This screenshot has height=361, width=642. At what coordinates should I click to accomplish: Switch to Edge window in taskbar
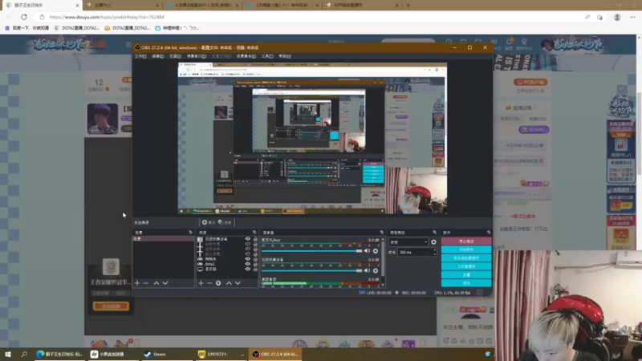pos(59,354)
